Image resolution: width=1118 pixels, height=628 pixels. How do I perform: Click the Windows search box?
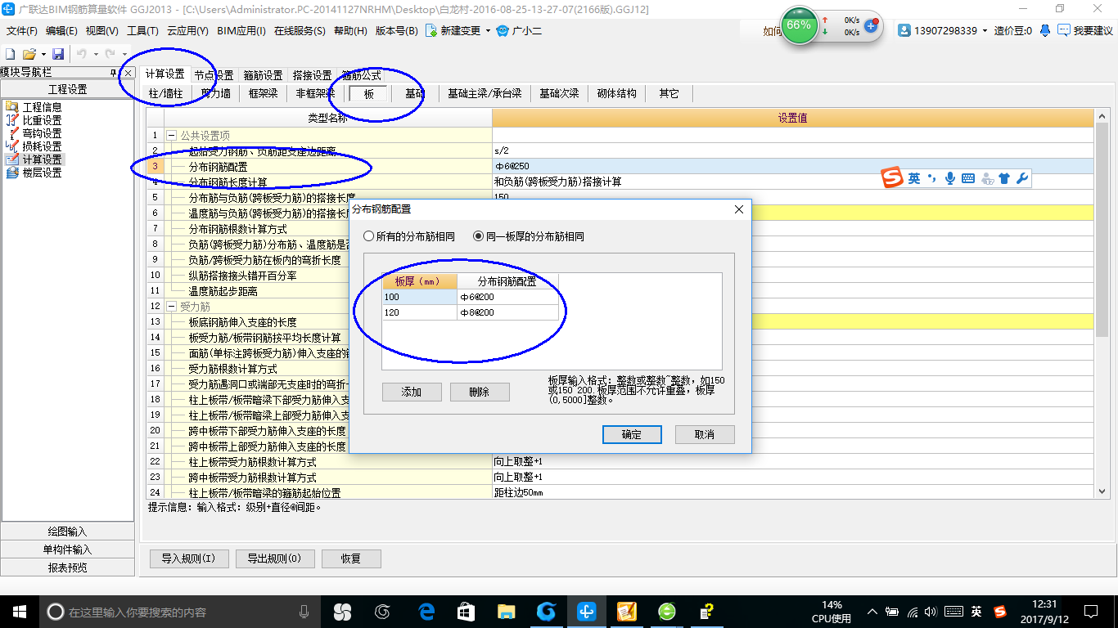point(179,612)
